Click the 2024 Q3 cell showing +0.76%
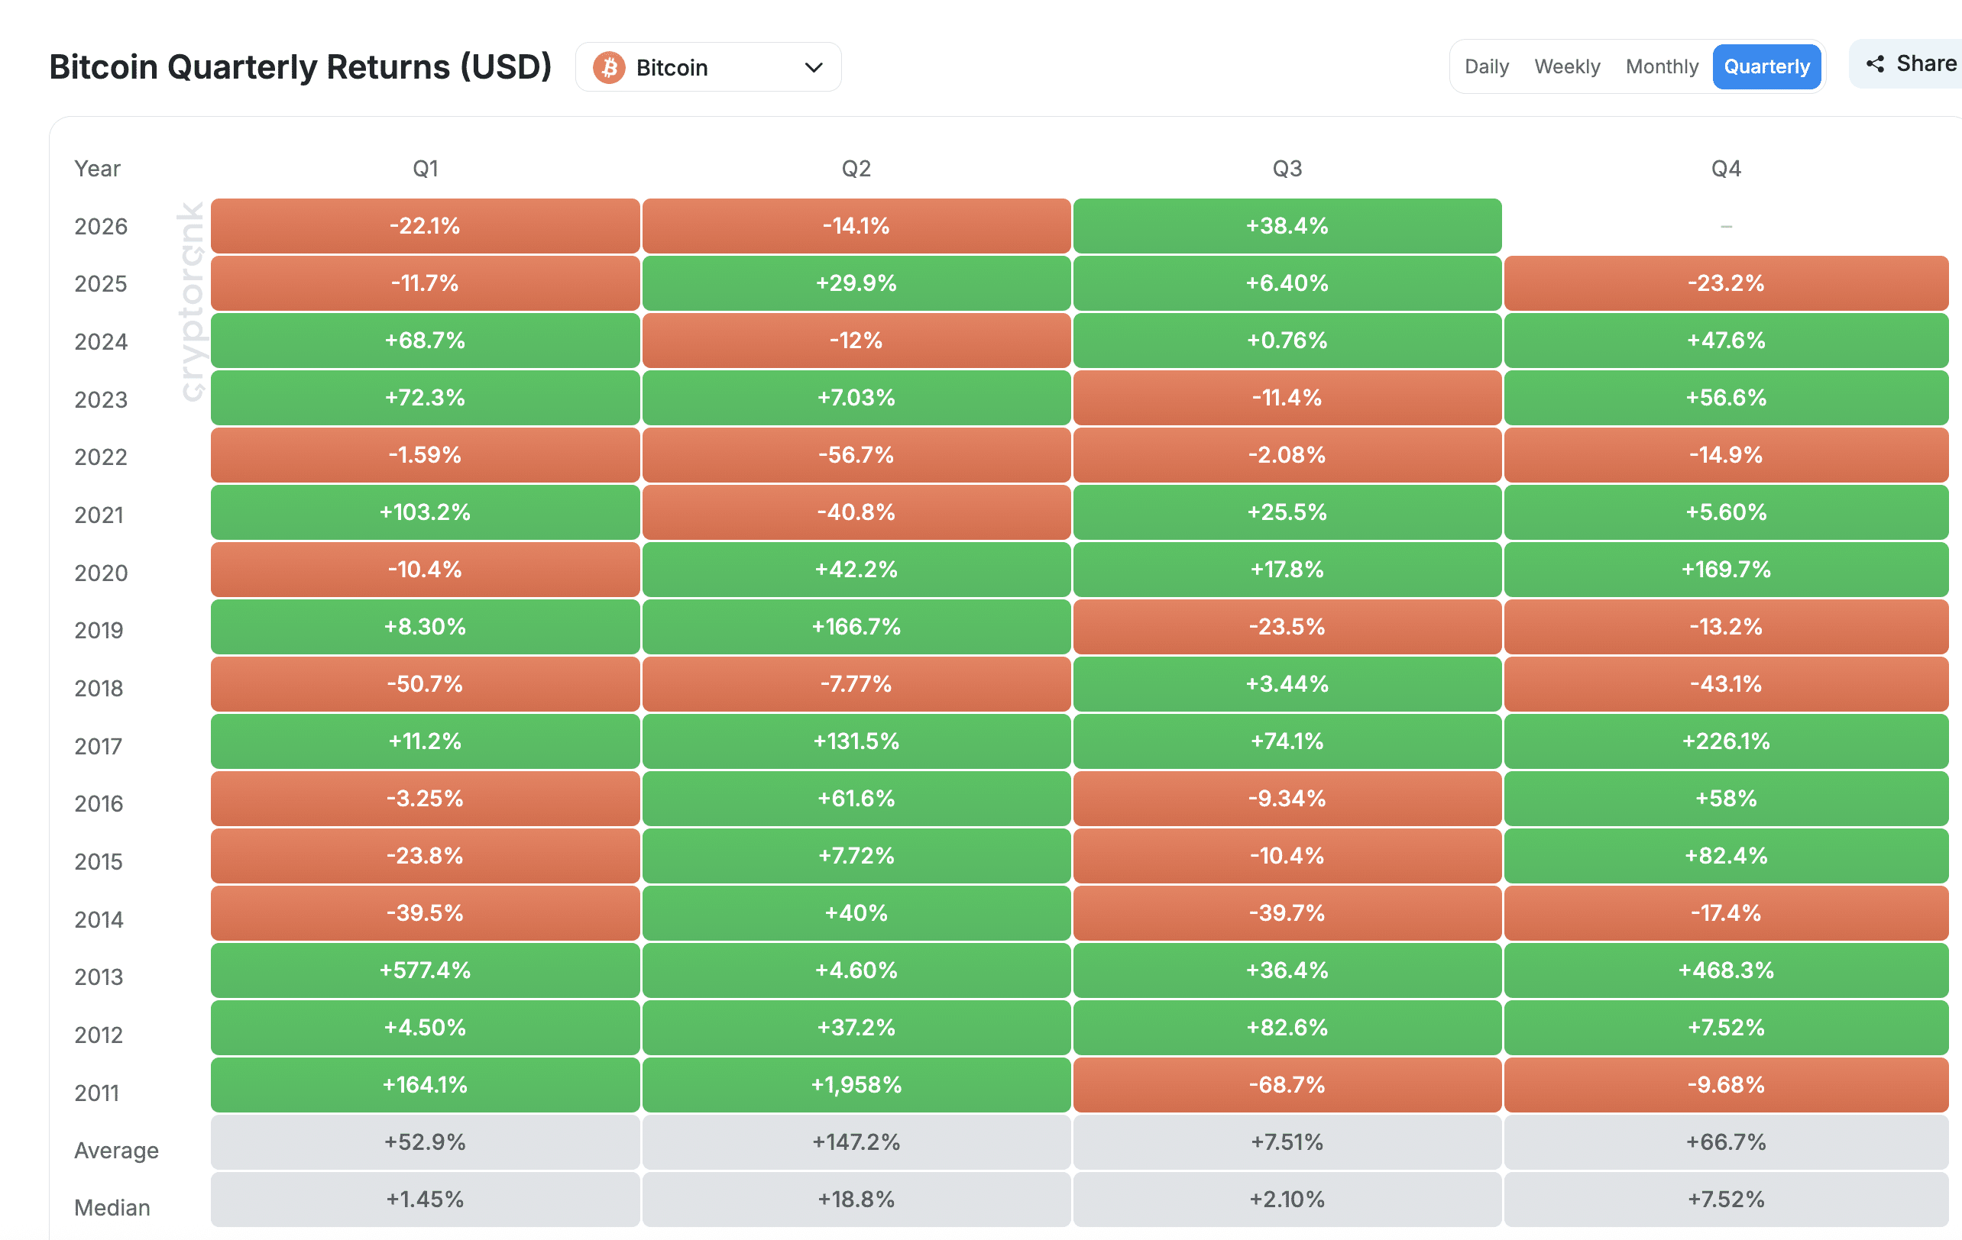The image size is (1962, 1240). pyautogui.click(x=1287, y=341)
